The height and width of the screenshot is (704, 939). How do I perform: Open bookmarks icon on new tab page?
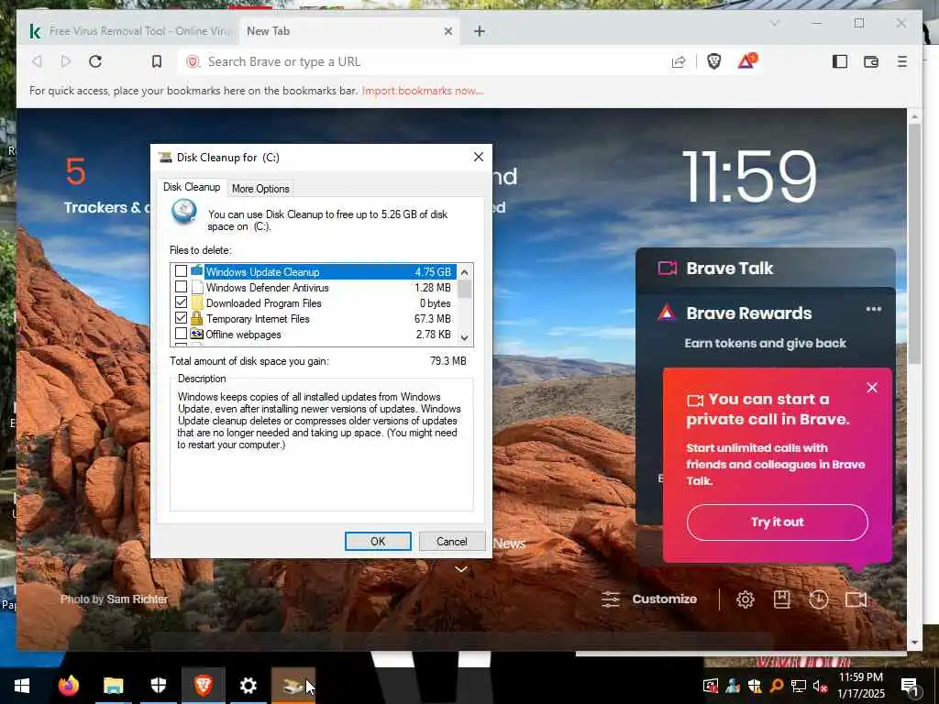pyautogui.click(x=781, y=599)
